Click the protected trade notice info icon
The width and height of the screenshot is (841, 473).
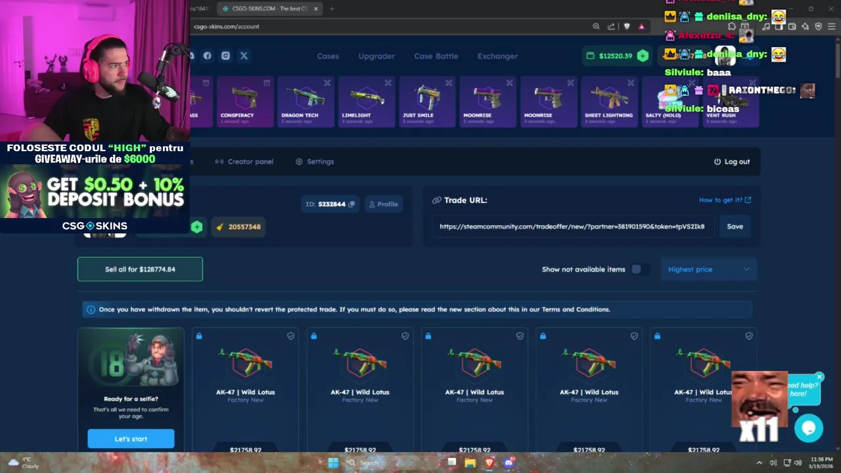(91, 309)
